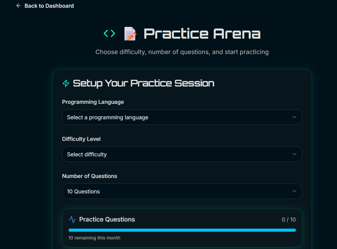Open the Select a programming language dropdown

(182, 117)
